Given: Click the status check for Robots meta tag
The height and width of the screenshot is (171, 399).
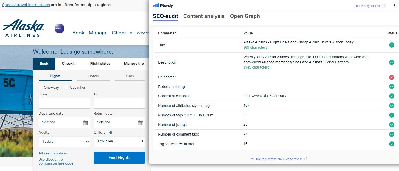Looking at the screenshot, I should pos(392,86).
